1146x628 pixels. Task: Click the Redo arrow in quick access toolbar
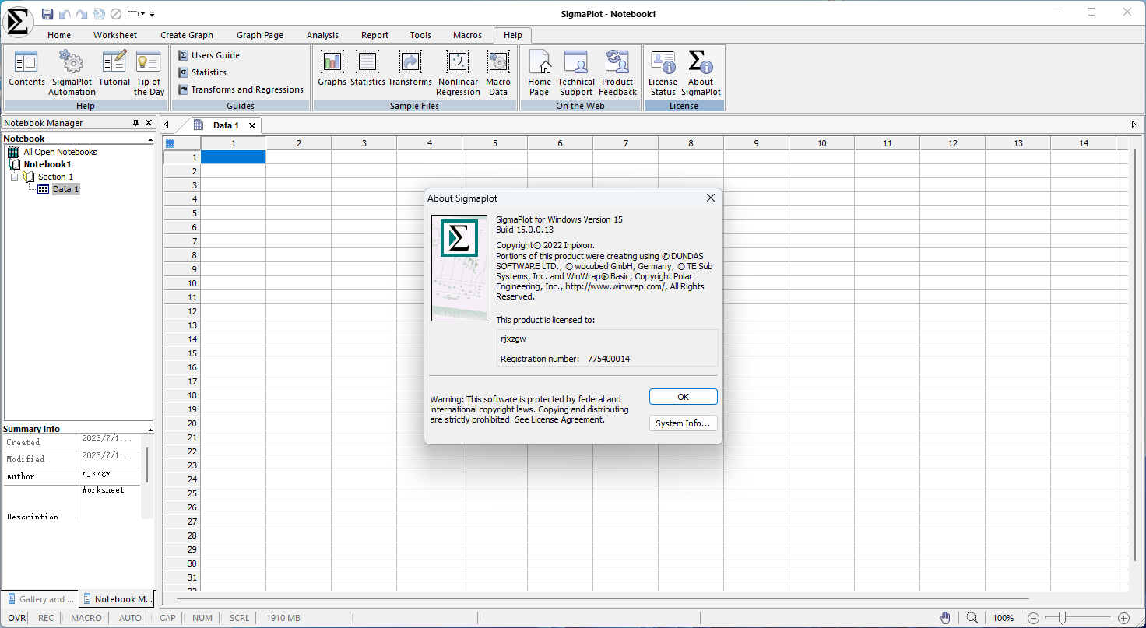81,13
